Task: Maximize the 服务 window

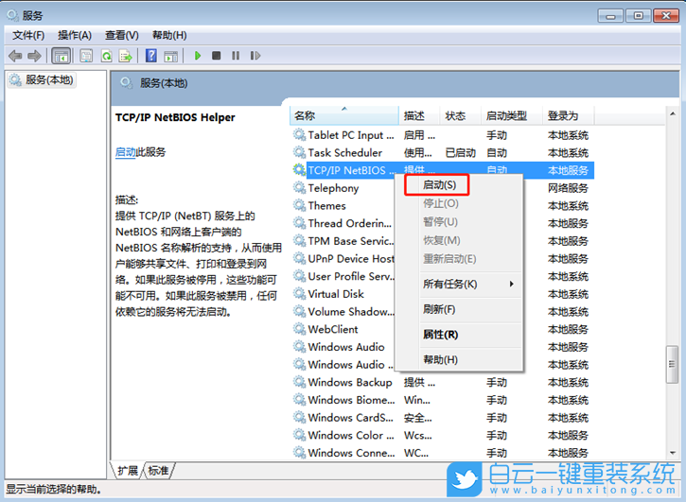Action: pos(639,16)
